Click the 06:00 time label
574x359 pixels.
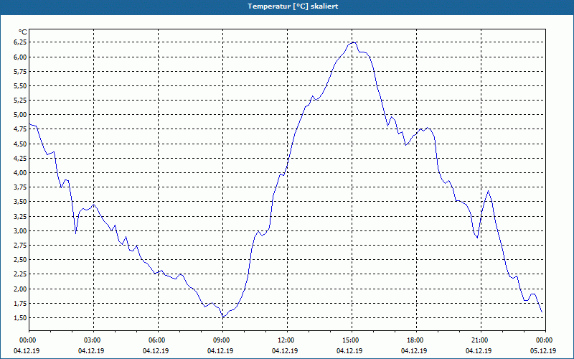(158, 340)
